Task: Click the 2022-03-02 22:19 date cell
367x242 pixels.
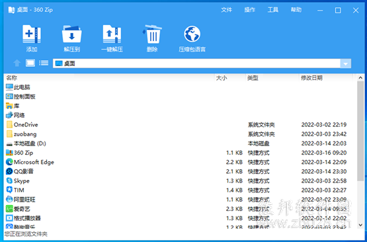Action: (x=324, y=124)
